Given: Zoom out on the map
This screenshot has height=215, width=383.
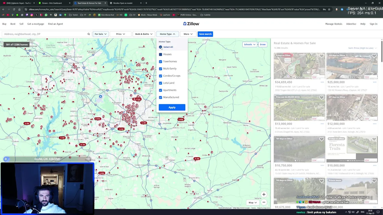Looking at the screenshot, I should (264, 202).
